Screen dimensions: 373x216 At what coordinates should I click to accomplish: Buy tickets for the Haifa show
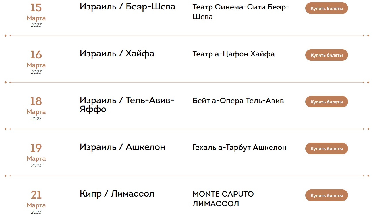[326, 55]
